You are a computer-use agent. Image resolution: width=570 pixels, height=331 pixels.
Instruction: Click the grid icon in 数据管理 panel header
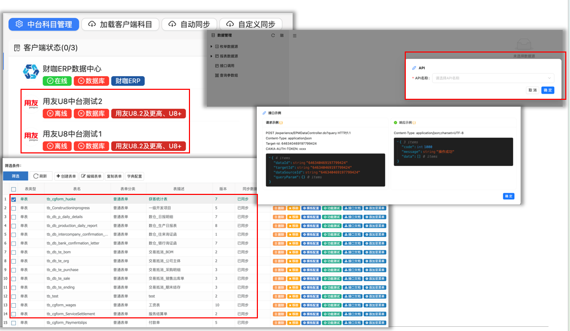tap(282, 35)
